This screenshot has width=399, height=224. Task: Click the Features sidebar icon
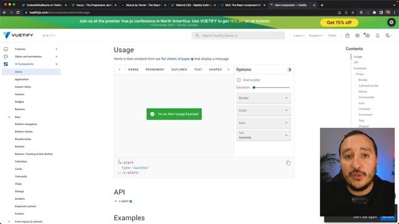(x=6, y=49)
